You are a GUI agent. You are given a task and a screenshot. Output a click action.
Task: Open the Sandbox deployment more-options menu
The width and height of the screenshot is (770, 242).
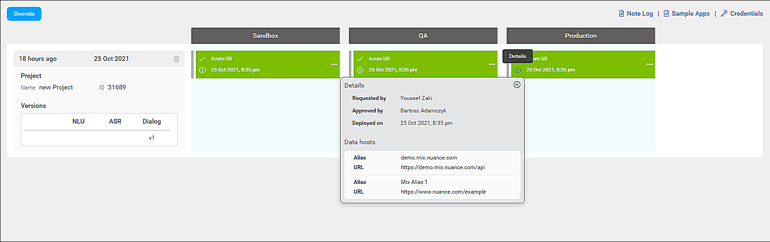pos(334,65)
